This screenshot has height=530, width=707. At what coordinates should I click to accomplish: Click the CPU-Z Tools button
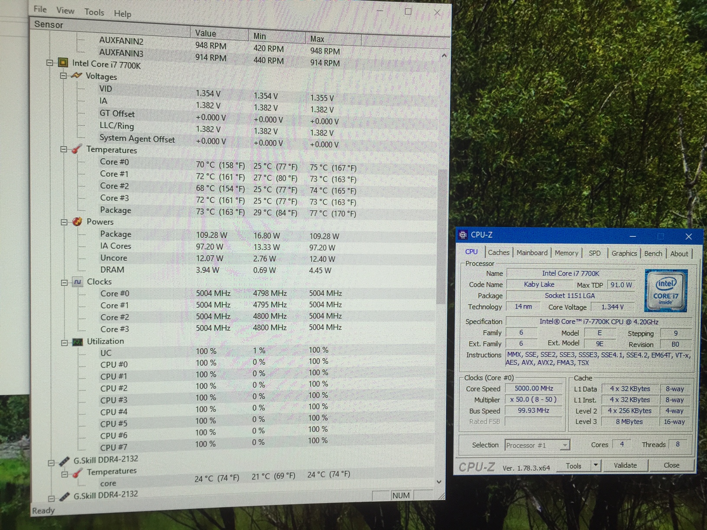click(573, 466)
